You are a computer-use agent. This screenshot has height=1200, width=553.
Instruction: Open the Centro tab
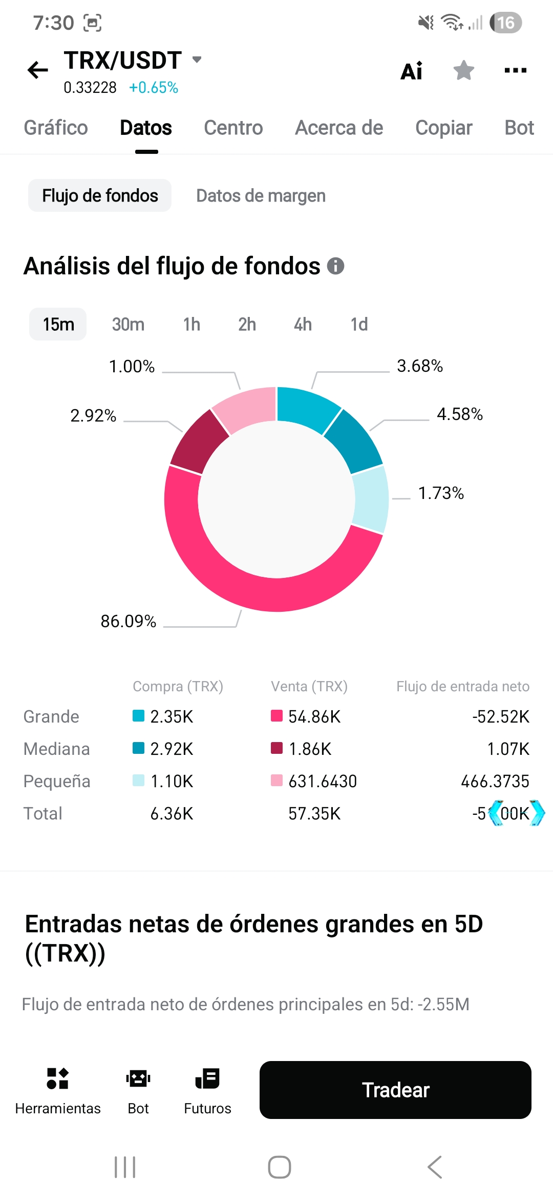point(233,128)
